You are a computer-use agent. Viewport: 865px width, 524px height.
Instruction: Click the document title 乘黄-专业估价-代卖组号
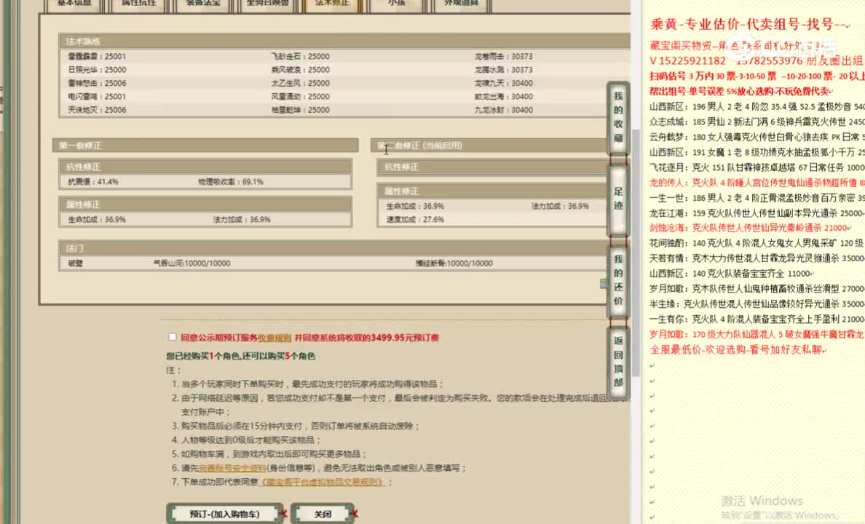[748, 24]
